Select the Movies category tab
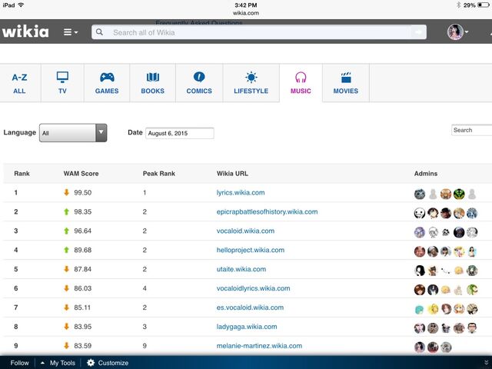The image size is (492, 369). tap(346, 83)
